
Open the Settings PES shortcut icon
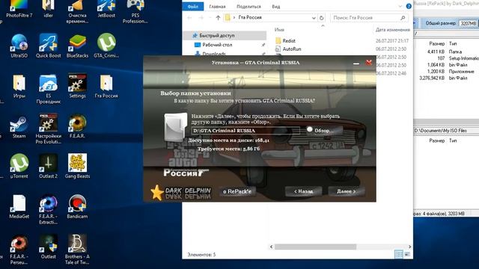(x=77, y=86)
